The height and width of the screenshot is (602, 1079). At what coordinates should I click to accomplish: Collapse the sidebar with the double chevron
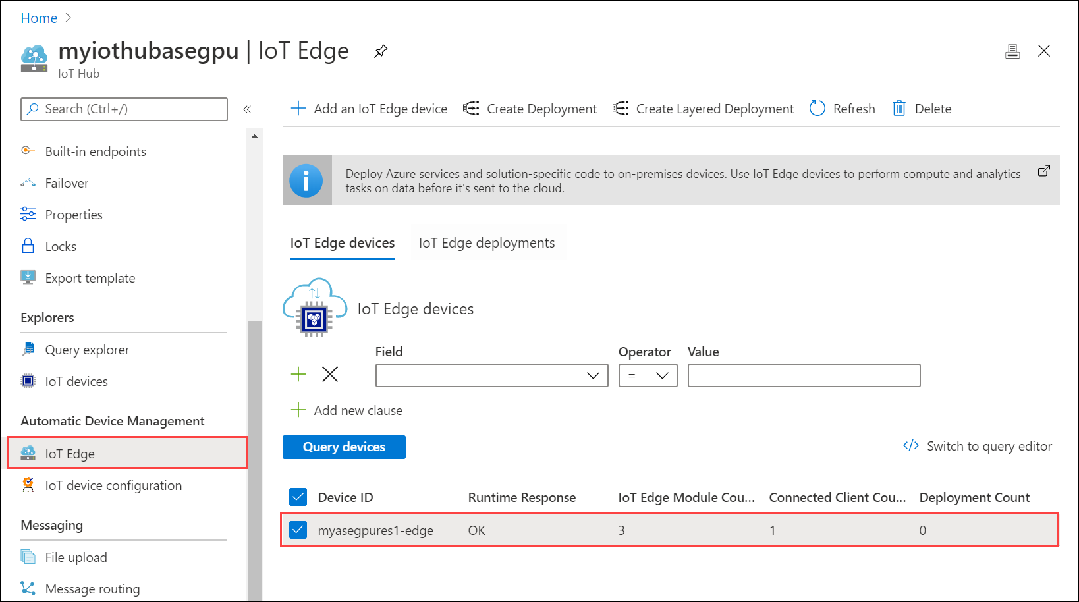pyautogui.click(x=248, y=109)
